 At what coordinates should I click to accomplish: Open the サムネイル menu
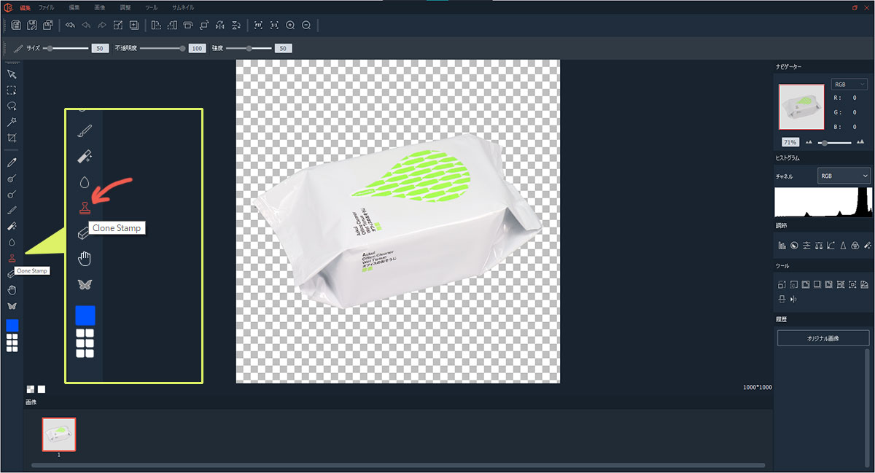pyautogui.click(x=183, y=7)
